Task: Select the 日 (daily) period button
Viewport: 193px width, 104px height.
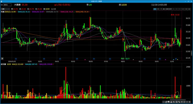Action: (155, 9)
